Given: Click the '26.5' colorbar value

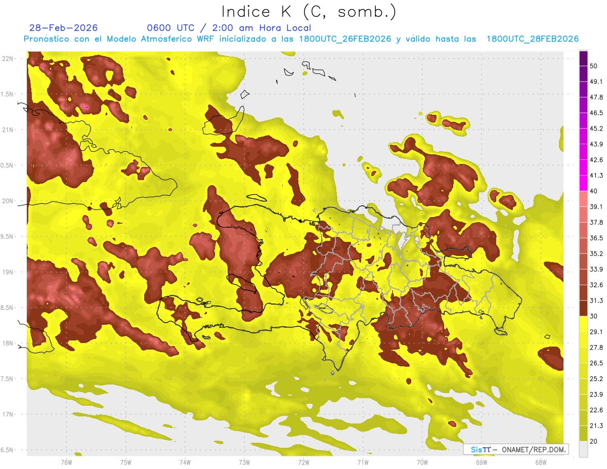Looking at the screenshot, I should coord(596,363).
